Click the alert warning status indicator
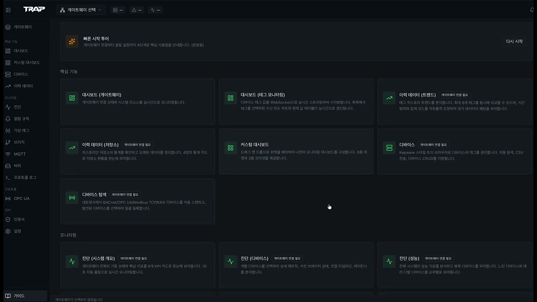This screenshot has height=302, width=537. 137,10
